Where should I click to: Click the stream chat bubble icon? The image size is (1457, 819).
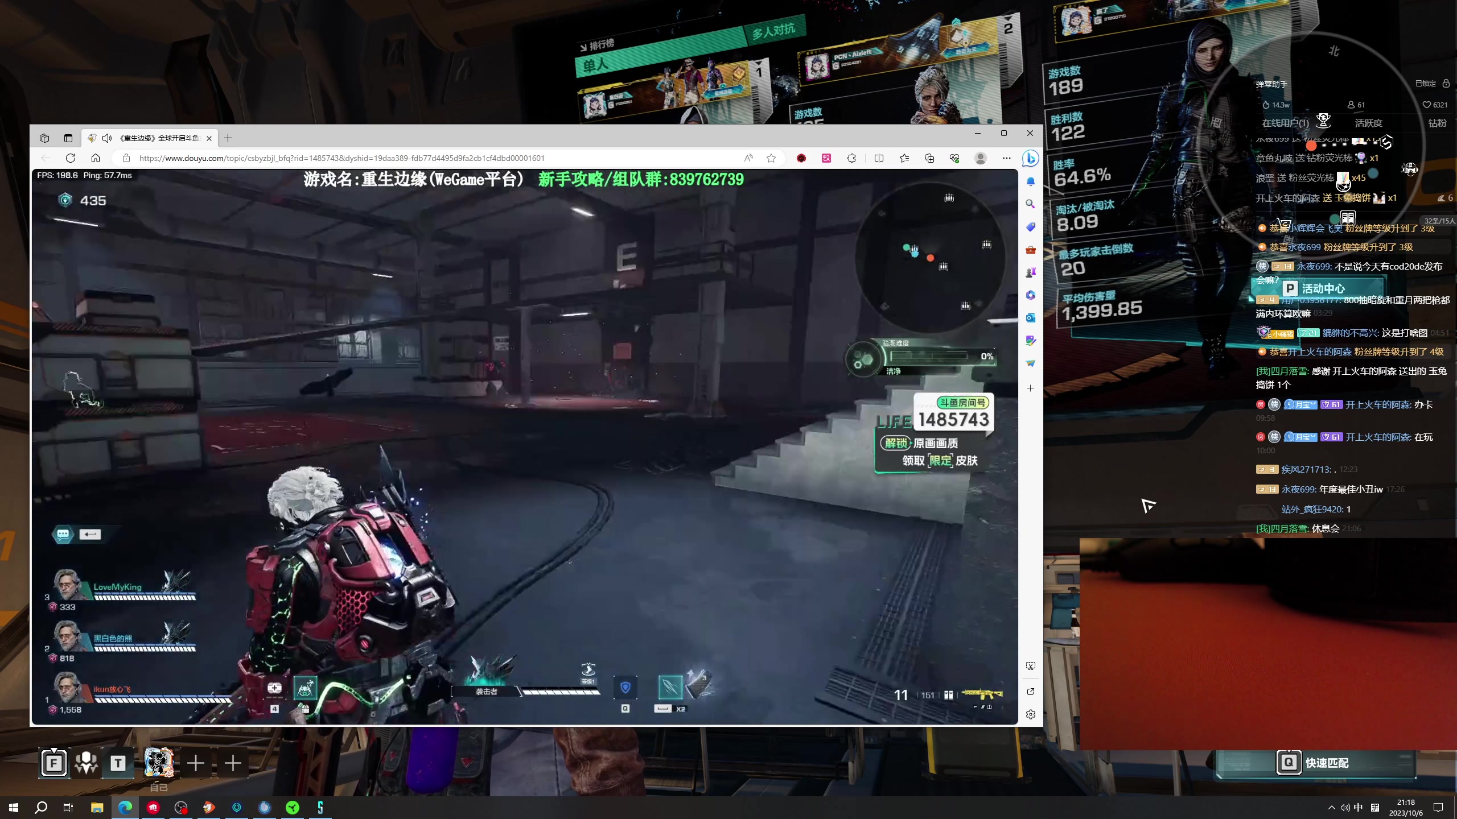63,534
